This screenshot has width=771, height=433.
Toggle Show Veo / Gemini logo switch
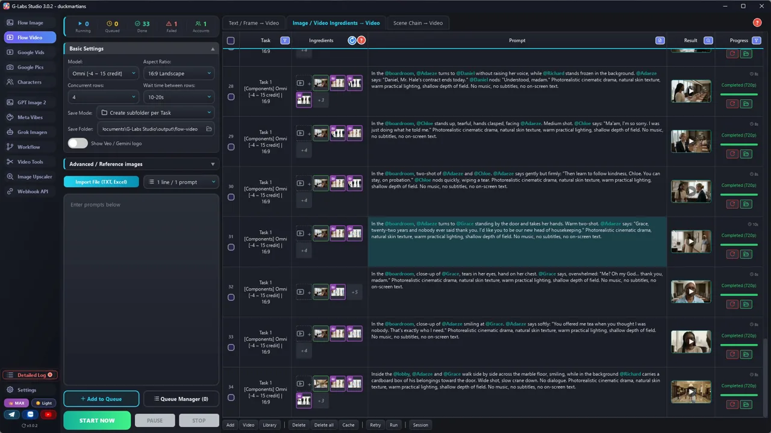[x=78, y=143]
